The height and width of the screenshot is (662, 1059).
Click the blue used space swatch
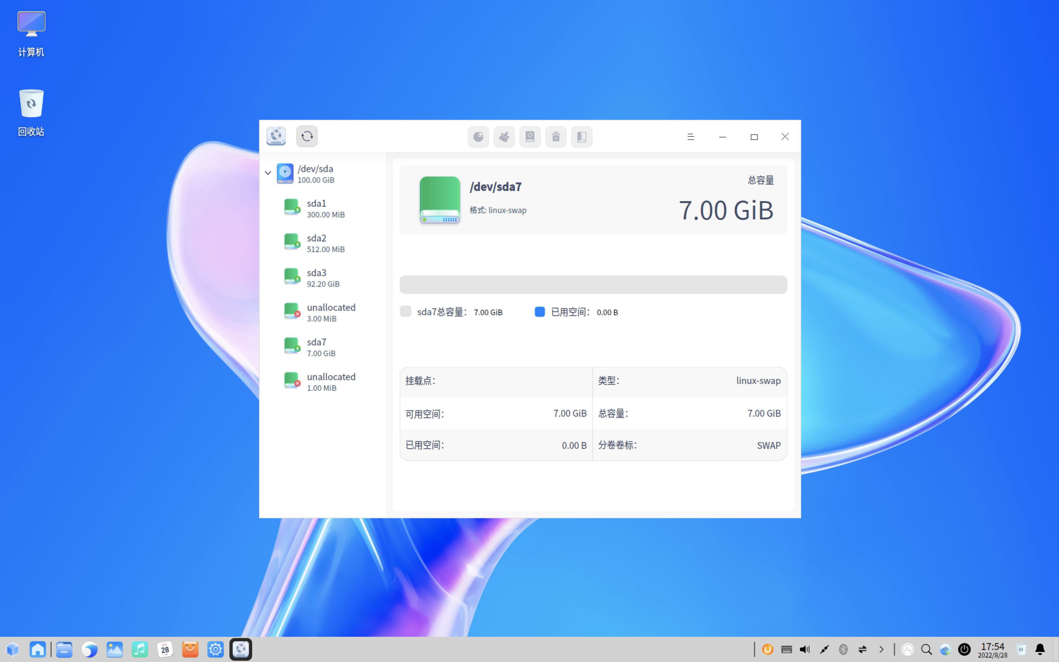[540, 311]
